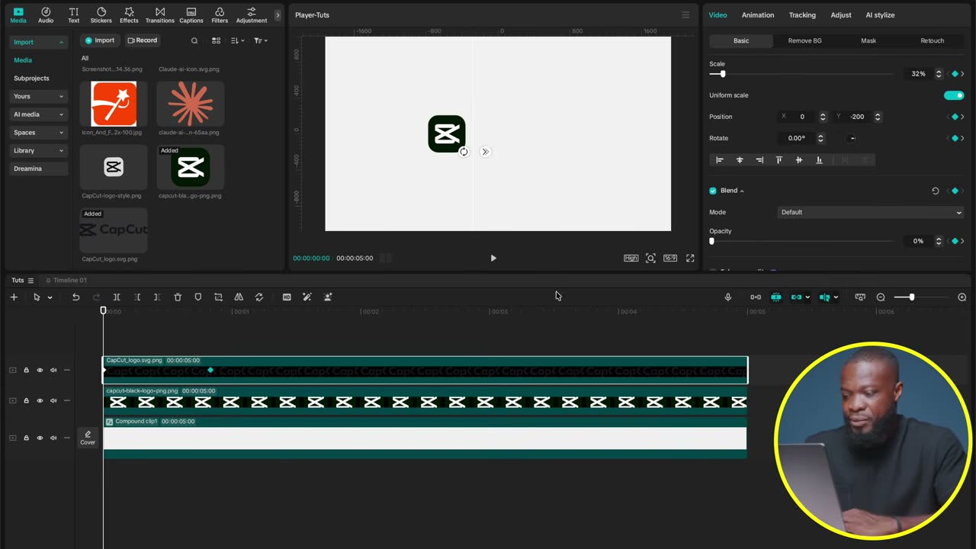The width and height of the screenshot is (976, 549).
Task: Open the media sort dropdown
Action: coord(238,40)
